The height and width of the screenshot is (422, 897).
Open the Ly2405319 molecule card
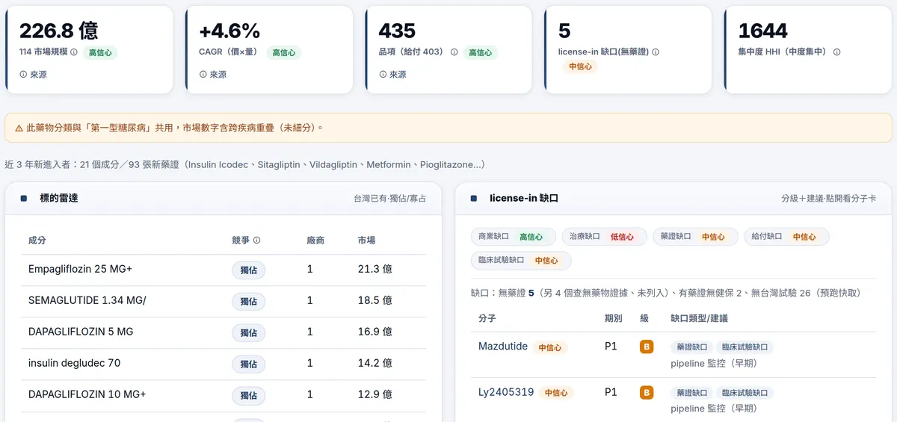pyautogui.click(x=506, y=391)
